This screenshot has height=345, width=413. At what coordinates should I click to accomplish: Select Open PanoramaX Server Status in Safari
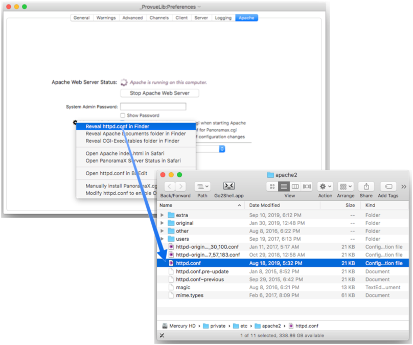(x=136, y=160)
